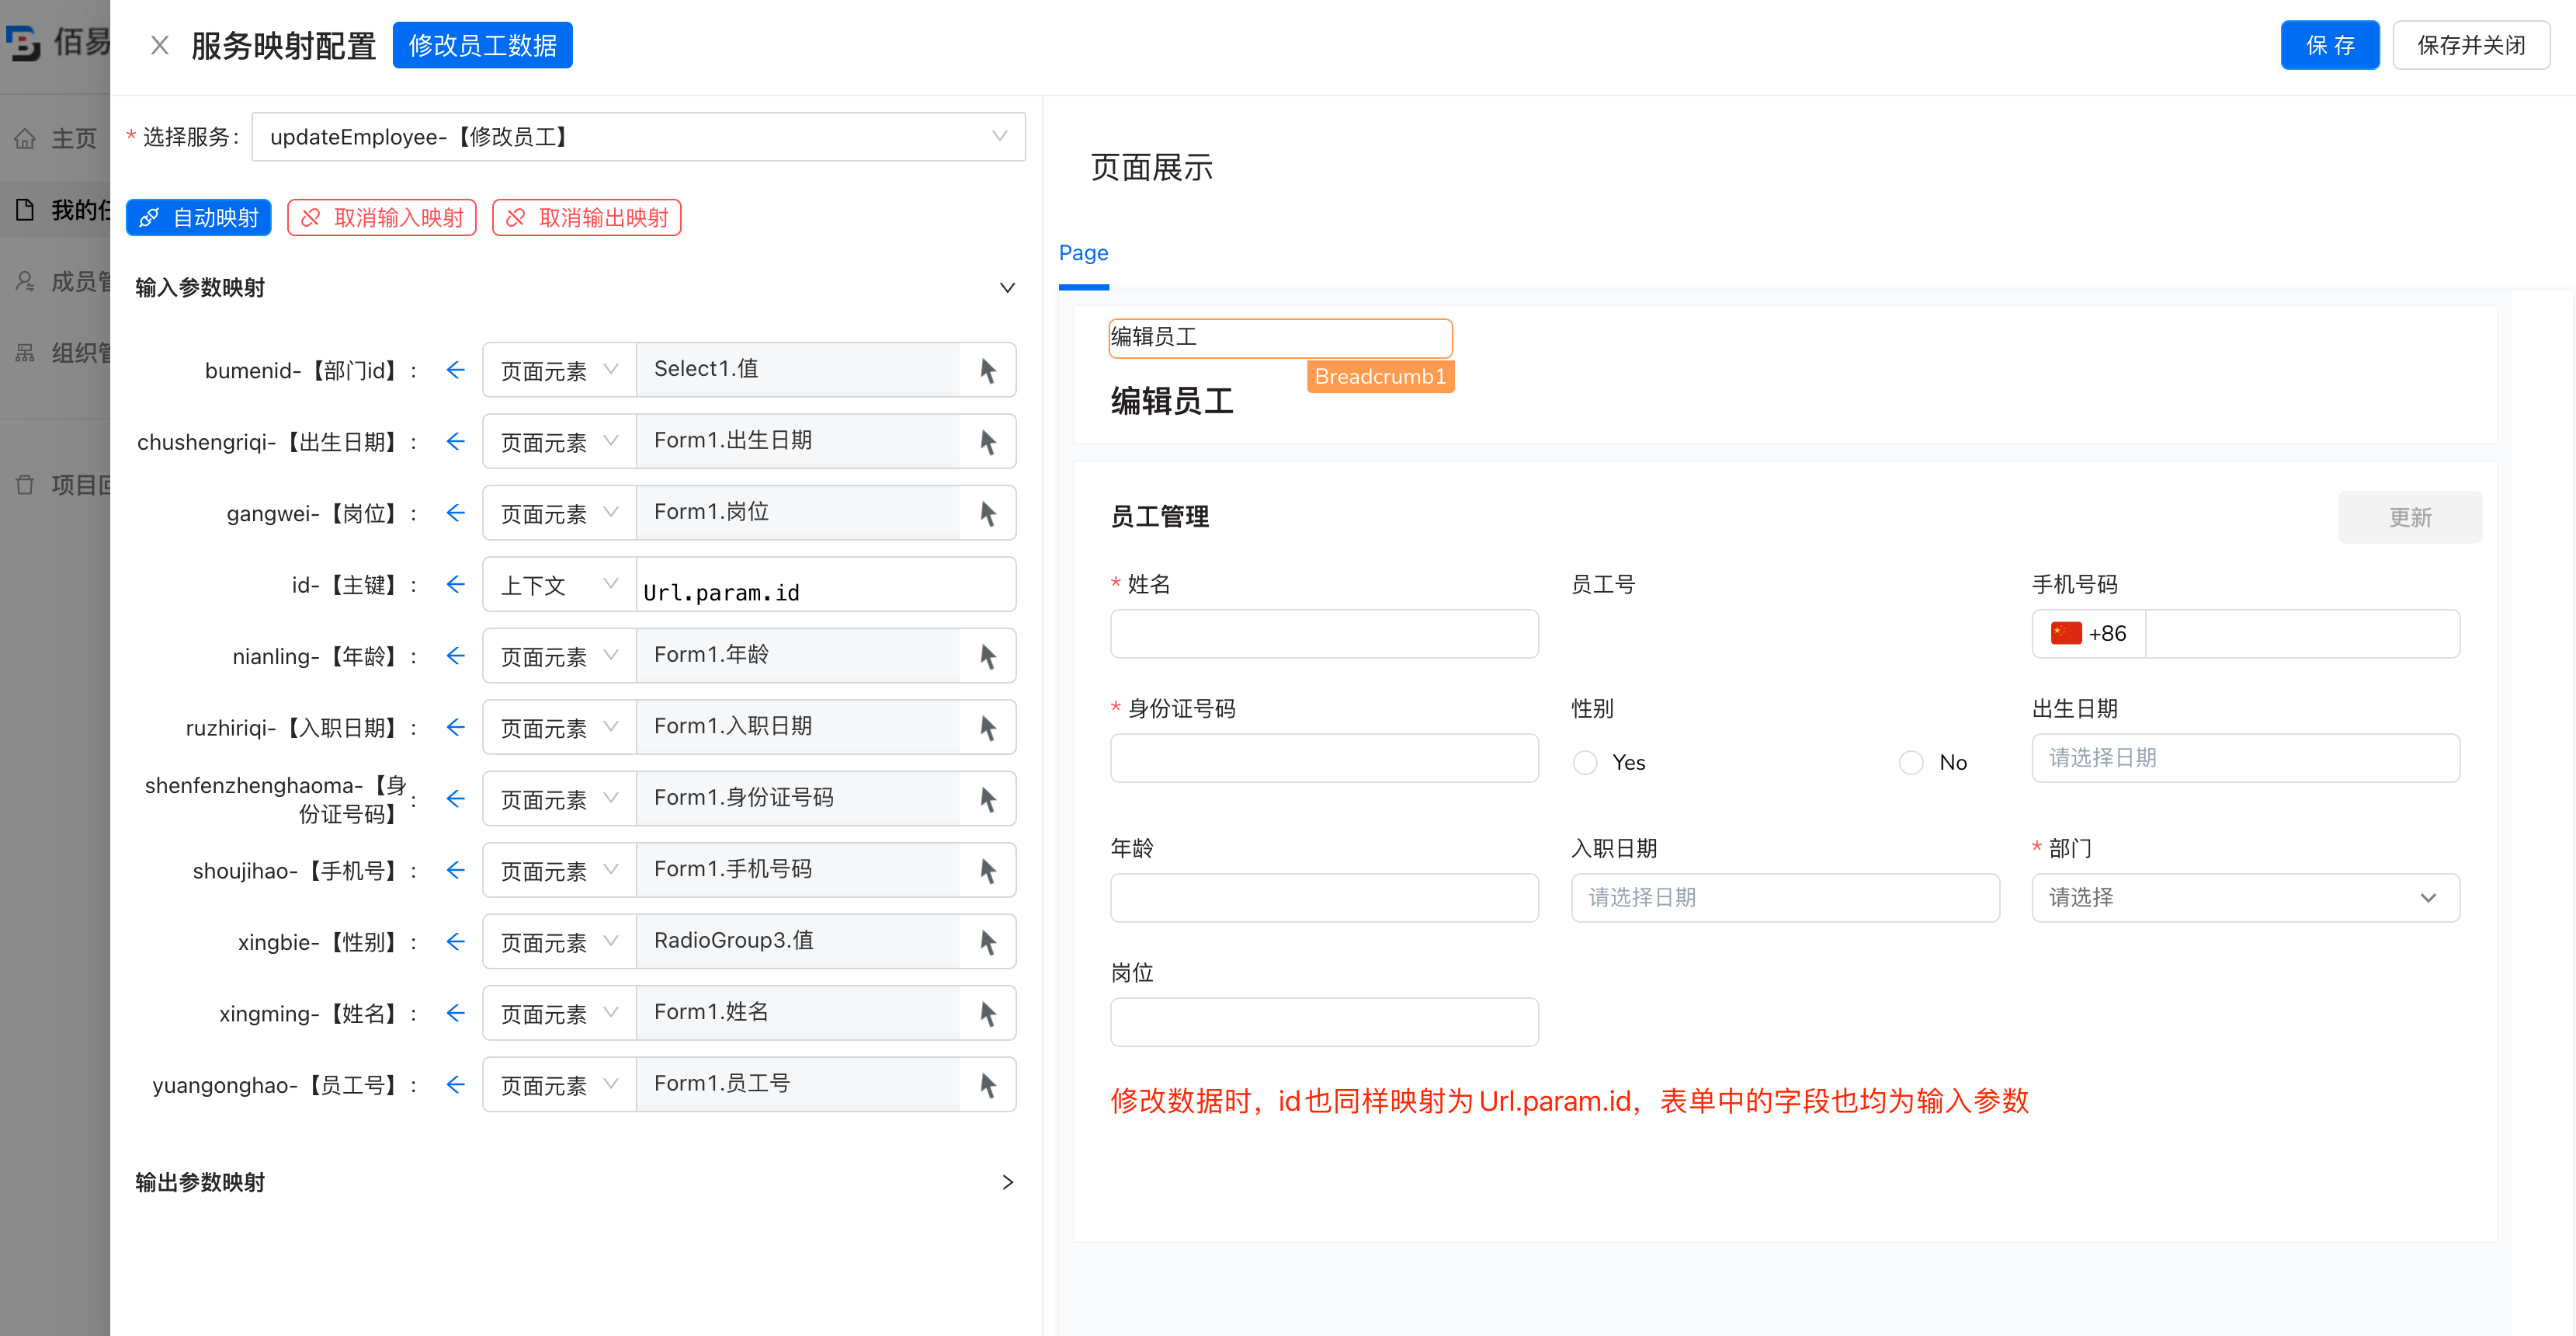Open the 选择服务 updateEmployee dropdown

pyautogui.click(x=638, y=137)
